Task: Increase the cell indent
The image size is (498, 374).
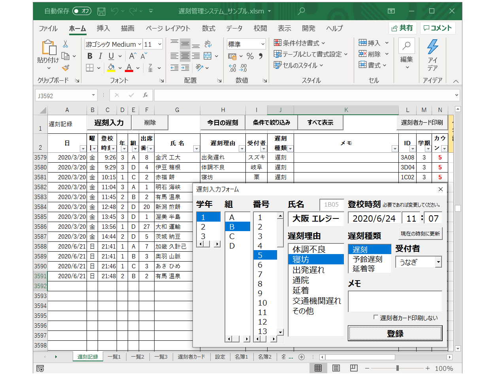Action: pyautogui.click(x=185, y=68)
